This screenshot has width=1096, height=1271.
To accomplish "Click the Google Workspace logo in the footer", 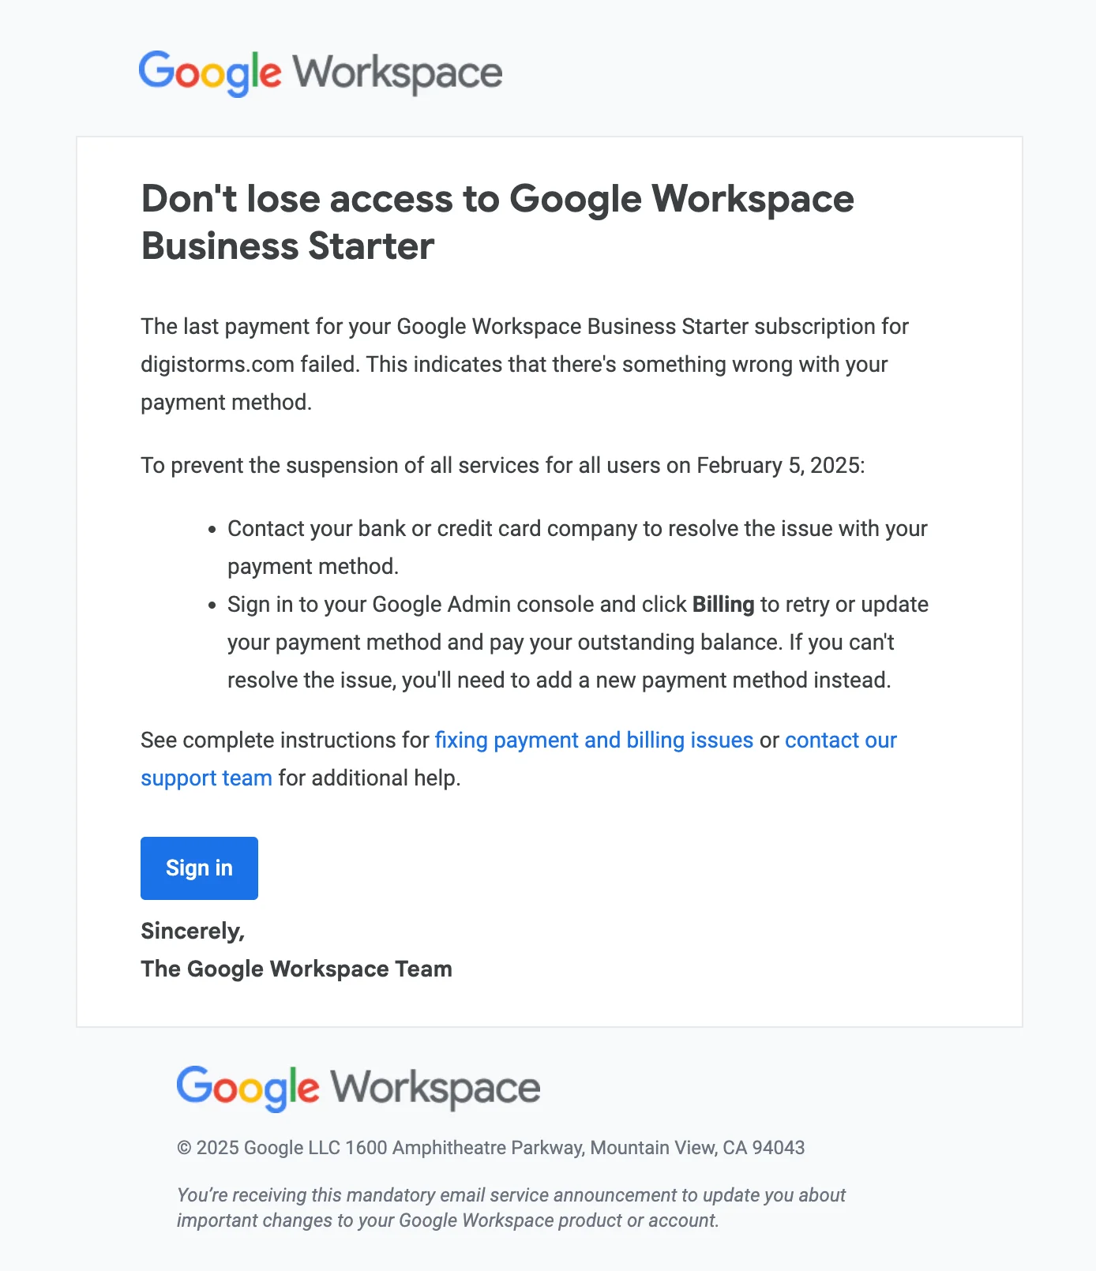I will (x=357, y=1088).
